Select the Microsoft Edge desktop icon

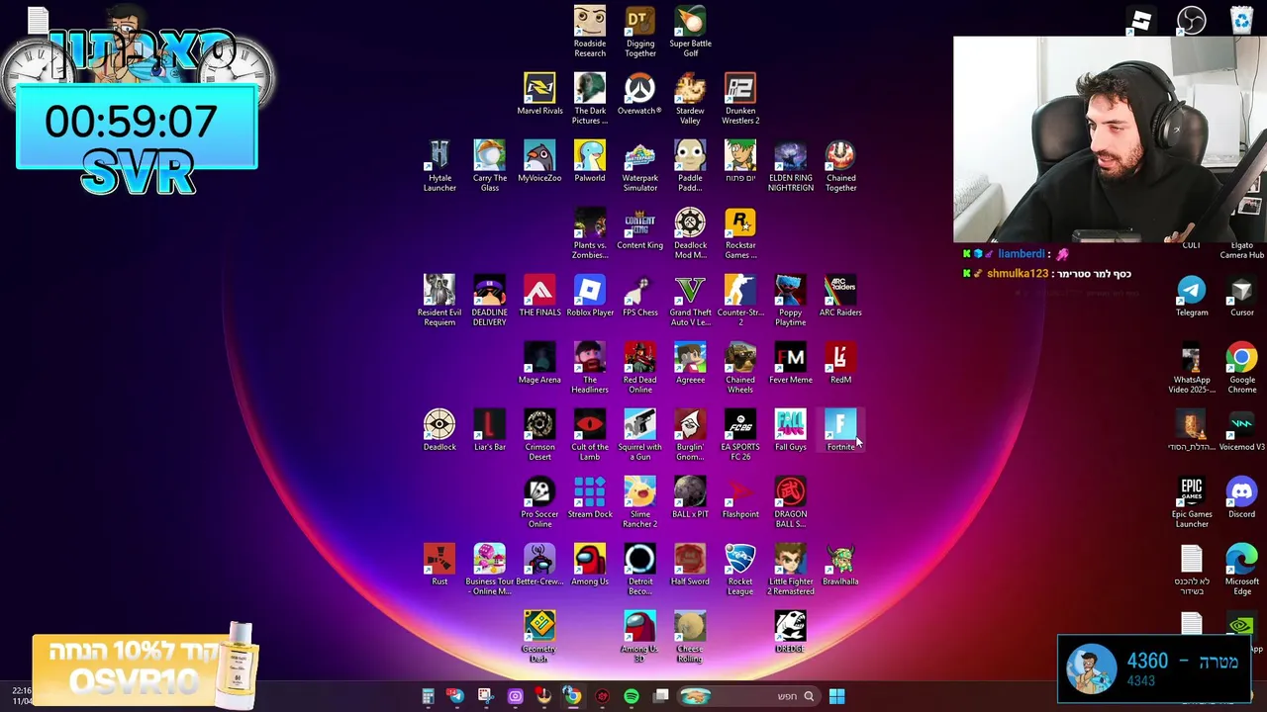[x=1241, y=570]
